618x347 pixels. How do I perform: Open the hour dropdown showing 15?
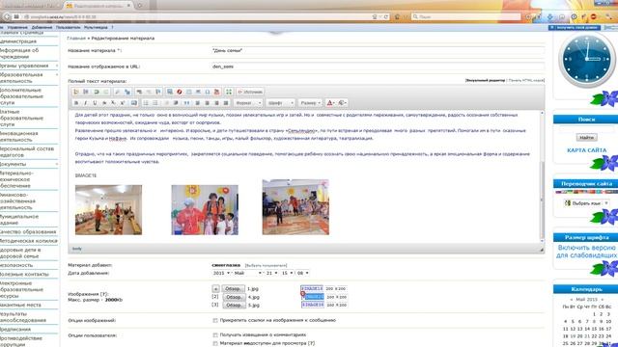(x=287, y=273)
